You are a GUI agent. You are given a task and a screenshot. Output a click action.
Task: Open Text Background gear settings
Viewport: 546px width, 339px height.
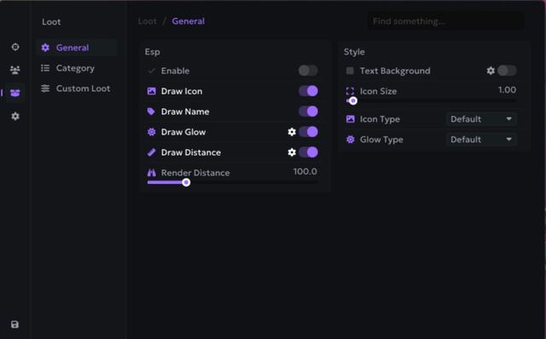[491, 71]
